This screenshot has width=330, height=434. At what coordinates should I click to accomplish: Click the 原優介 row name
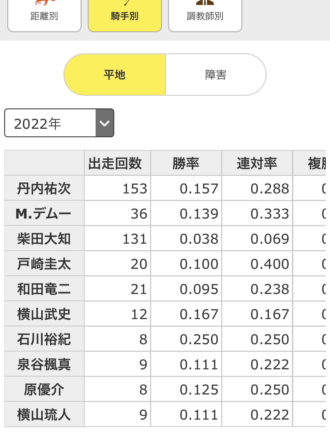click(x=44, y=389)
